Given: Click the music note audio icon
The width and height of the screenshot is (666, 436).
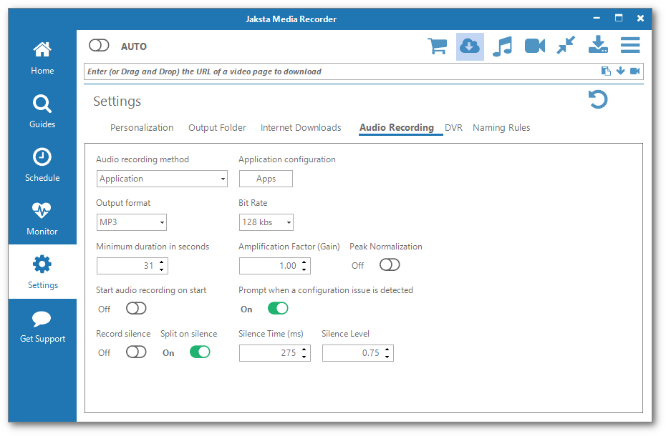Looking at the screenshot, I should point(503,46).
